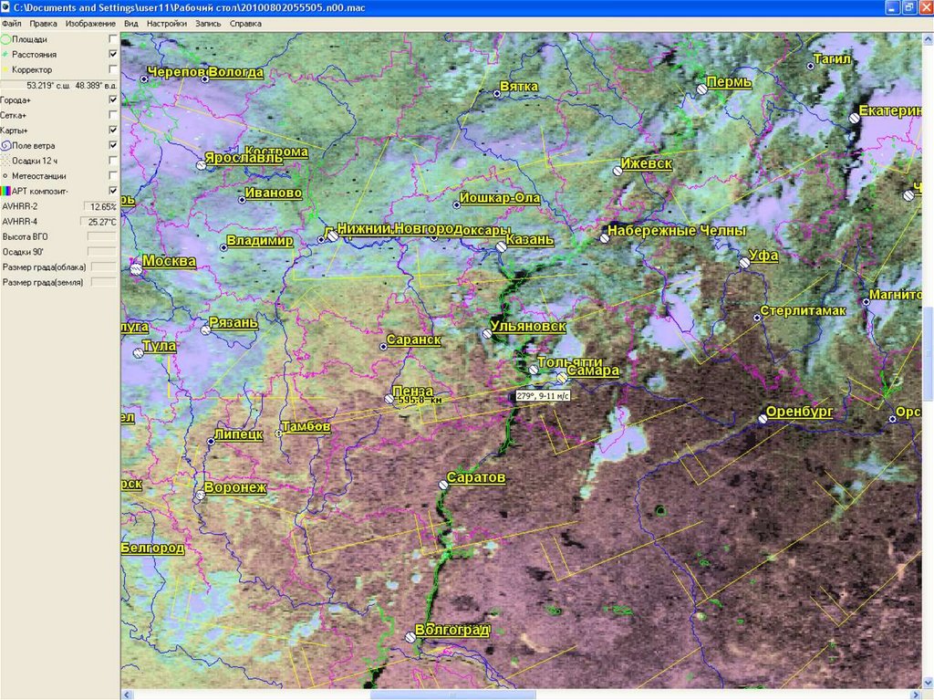
Task: Click the АРТ композит rainbow icon
Action: [x=5, y=191]
